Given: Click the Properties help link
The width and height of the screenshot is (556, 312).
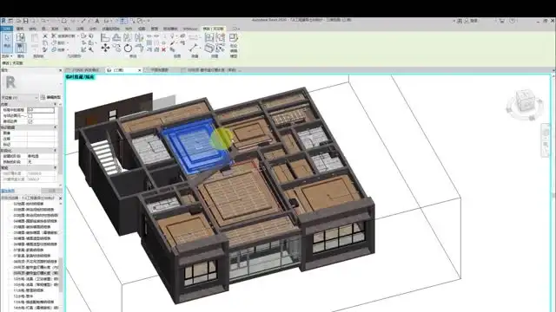Looking at the screenshot, I should click(x=8, y=191).
